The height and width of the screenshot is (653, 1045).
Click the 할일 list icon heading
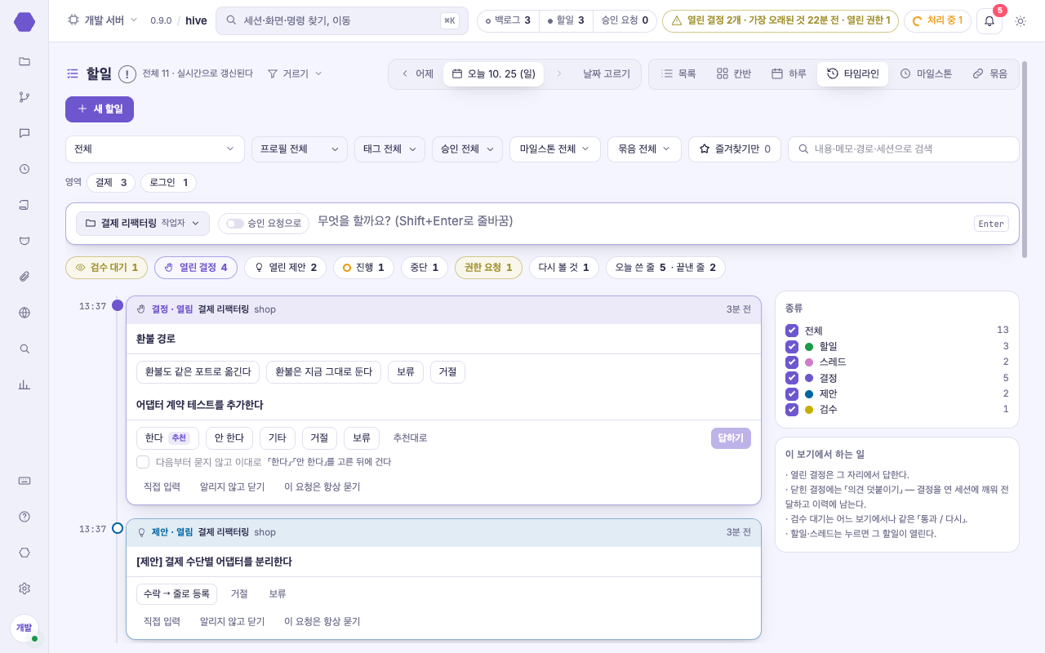[x=73, y=74]
